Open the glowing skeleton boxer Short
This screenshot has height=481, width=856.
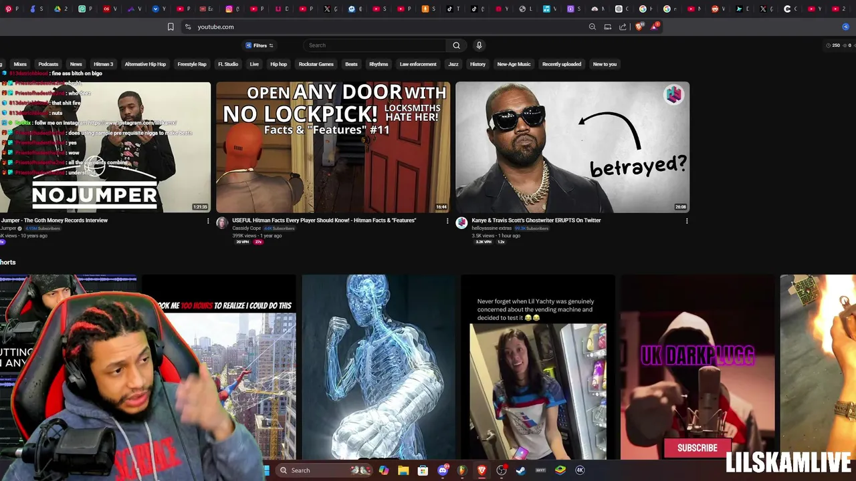[378, 367]
